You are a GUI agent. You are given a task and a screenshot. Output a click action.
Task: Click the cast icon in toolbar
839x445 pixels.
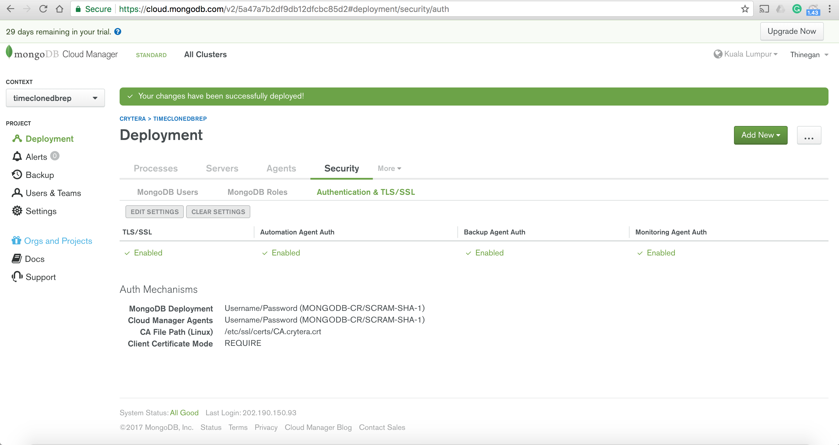[764, 9]
